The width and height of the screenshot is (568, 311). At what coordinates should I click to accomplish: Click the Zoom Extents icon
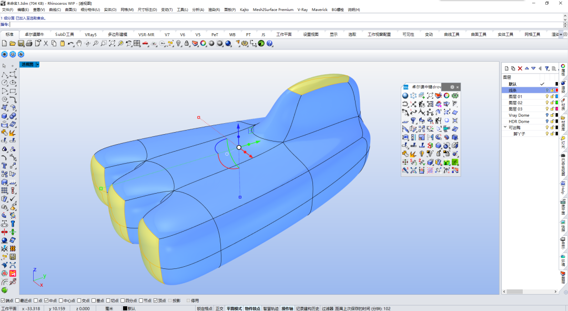tap(112, 44)
